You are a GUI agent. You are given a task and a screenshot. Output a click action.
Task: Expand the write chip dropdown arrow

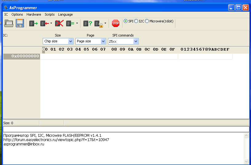tap(51, 23)
